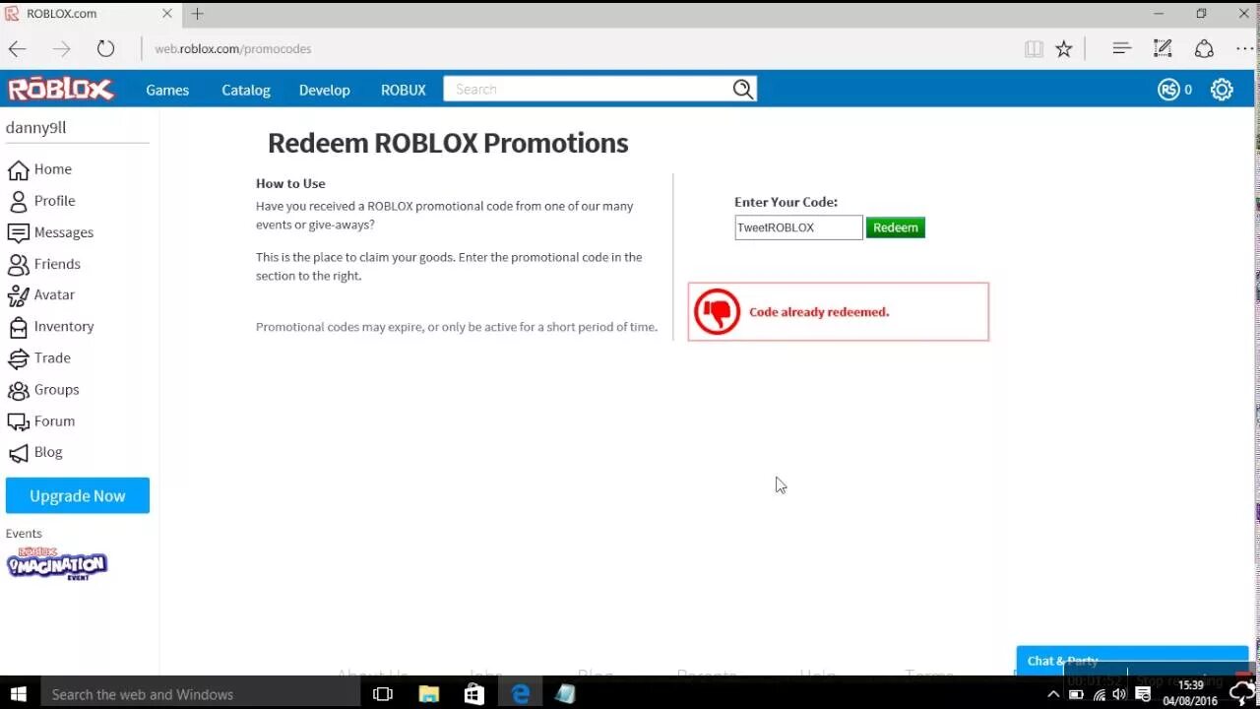Open Windows Start menu
Screen dimensions: 1260x709
[18, 694]
